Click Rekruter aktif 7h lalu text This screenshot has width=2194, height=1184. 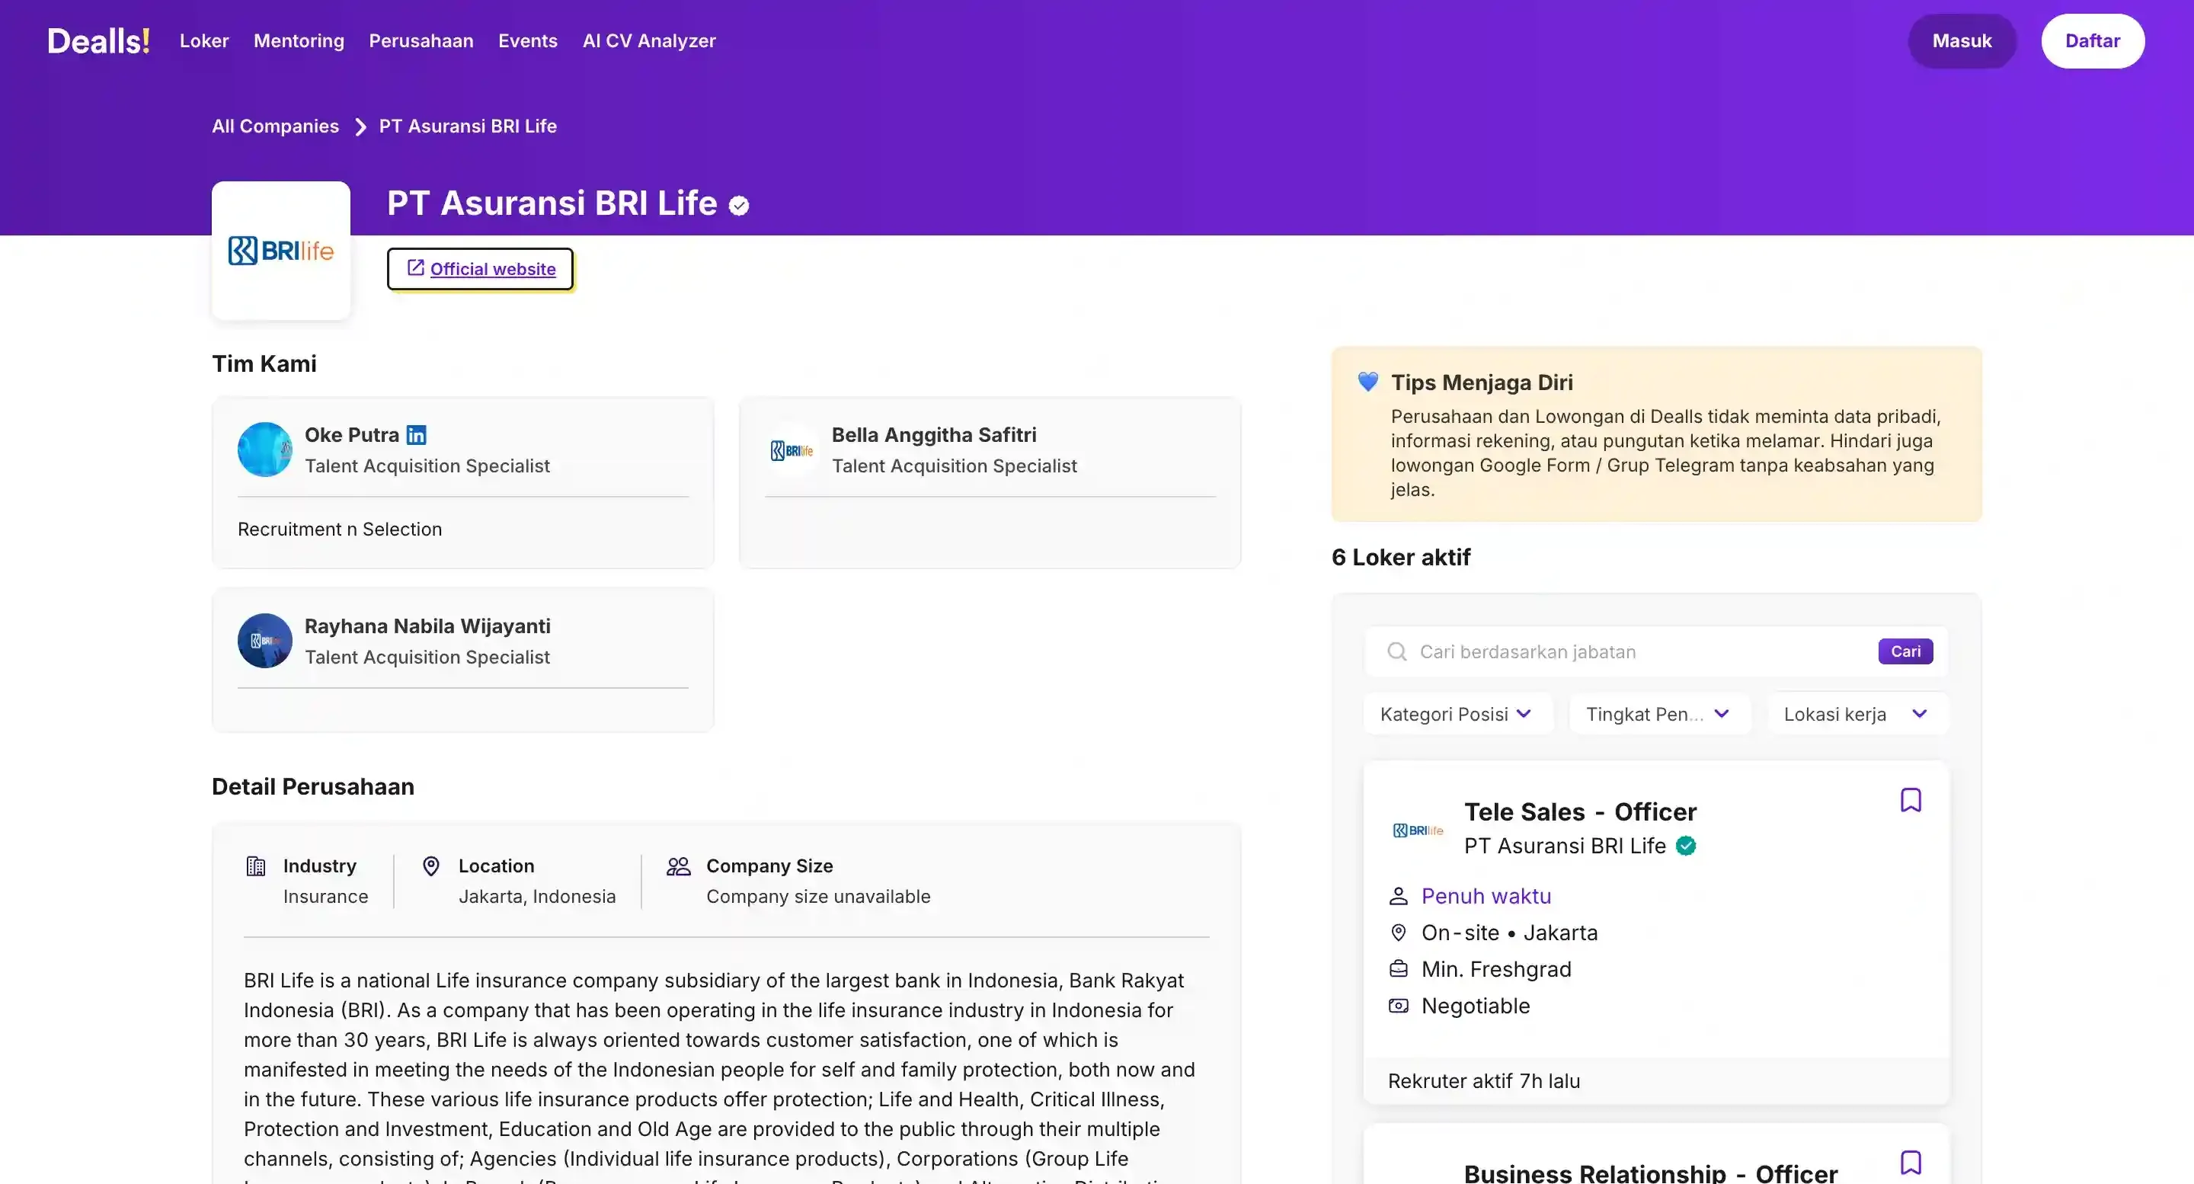(1484, 1081)
